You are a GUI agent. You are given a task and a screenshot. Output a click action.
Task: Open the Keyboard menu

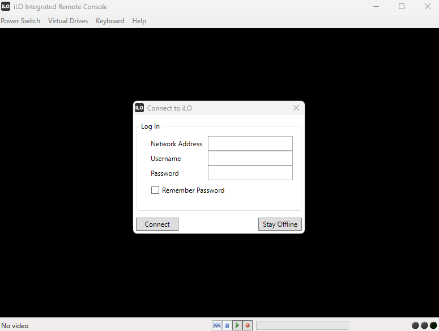click(110, 21)
